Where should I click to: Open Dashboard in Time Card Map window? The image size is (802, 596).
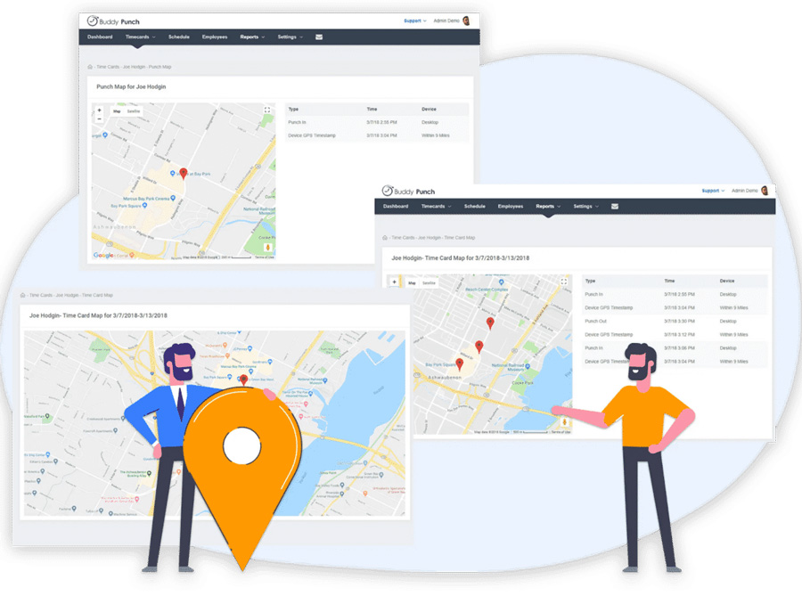(396, 207)
